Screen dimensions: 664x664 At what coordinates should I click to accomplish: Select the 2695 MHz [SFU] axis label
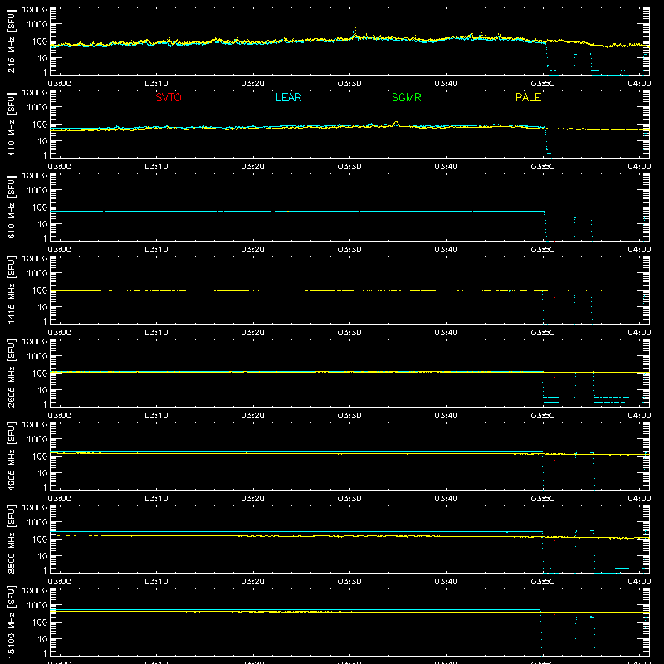[12, 373]
